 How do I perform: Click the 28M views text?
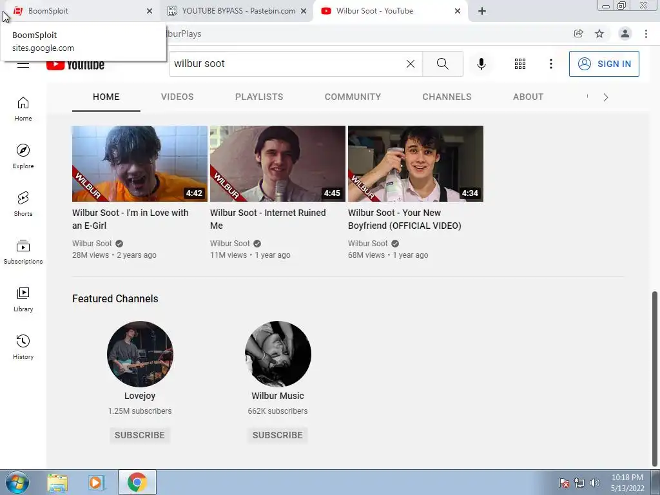point(90,255)
